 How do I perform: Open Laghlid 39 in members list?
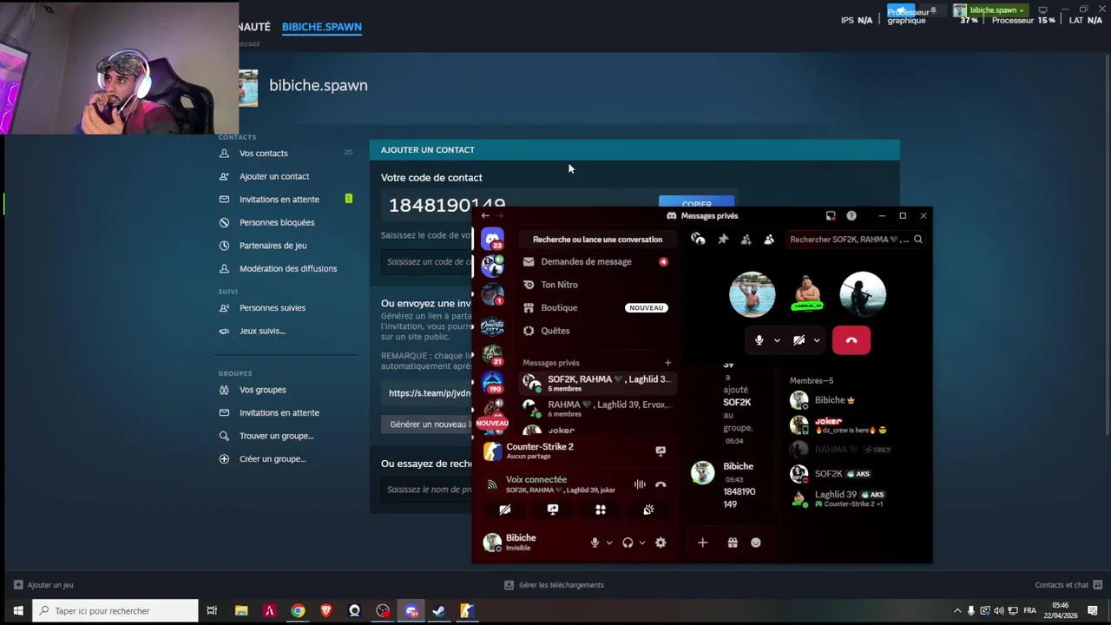click(x=856, y=499)
